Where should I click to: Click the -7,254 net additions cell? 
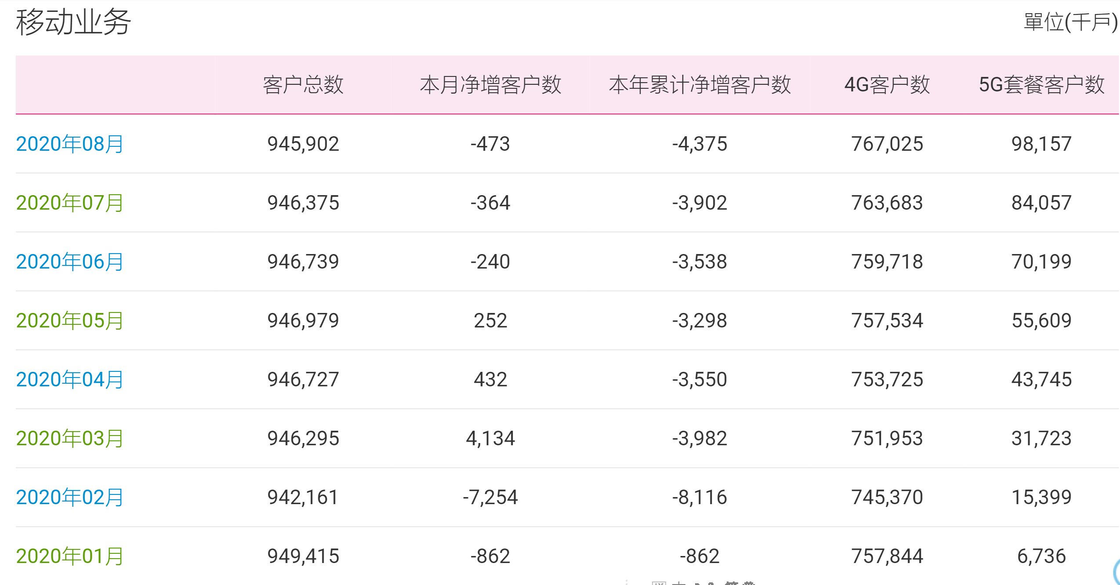(x=490, y=498)
